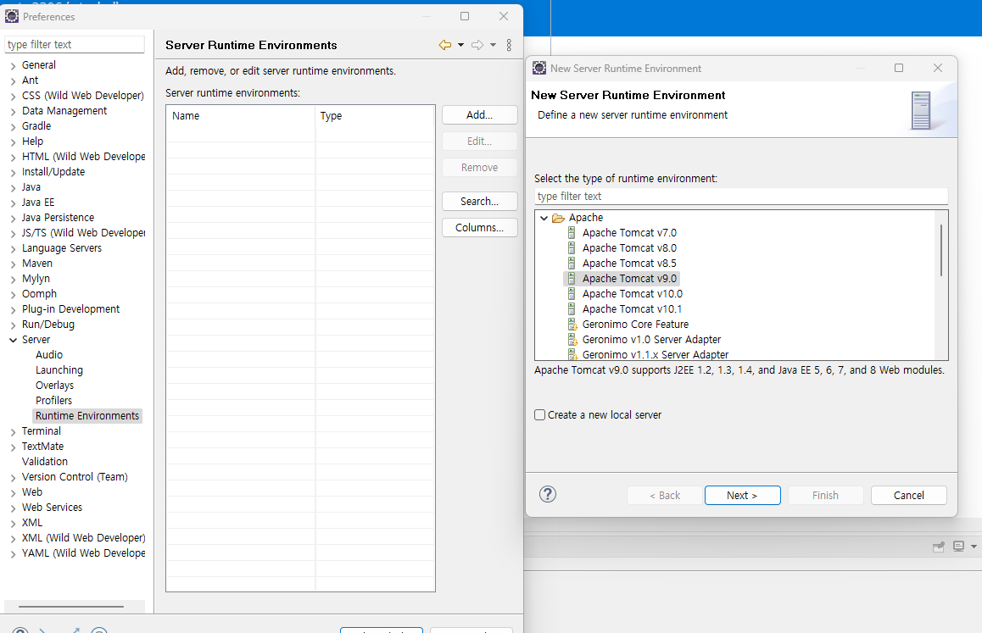Screen dimensions: 982x633
Task: Select Apache Tomcat v7.0 runtime
Action: (628, 233)
